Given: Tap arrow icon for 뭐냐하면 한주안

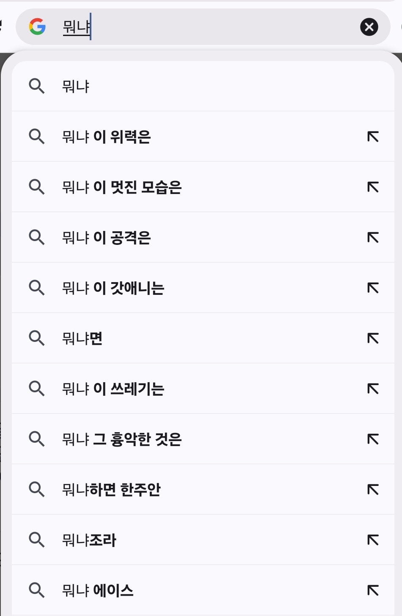Looking at the screenshot, I should [373, 490].
